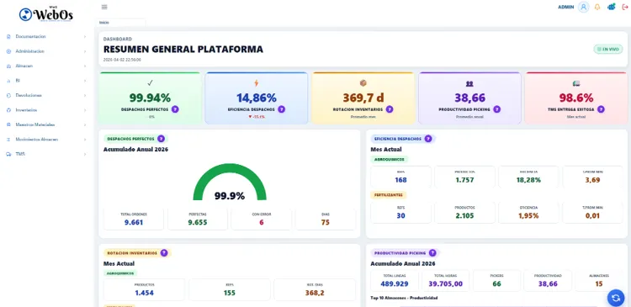Click the Rotacion Inventarios 369,7 d card

pos(363,98)
